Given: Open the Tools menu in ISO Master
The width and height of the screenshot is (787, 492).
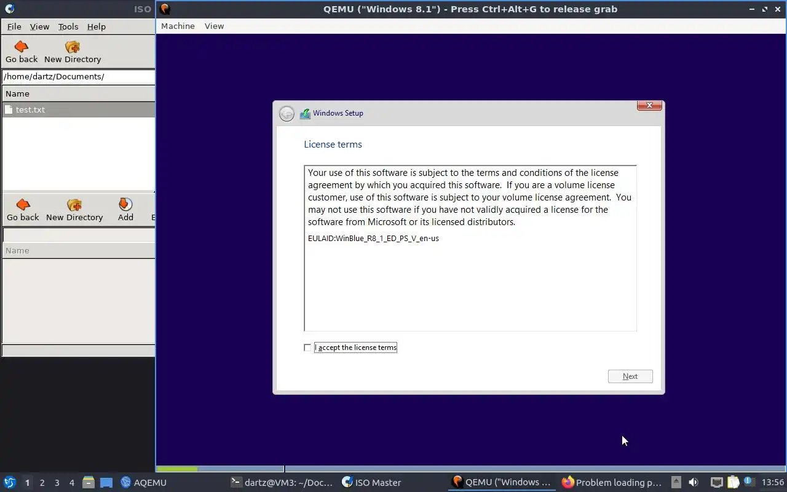Looking at the screenshot, I should 68,26.
